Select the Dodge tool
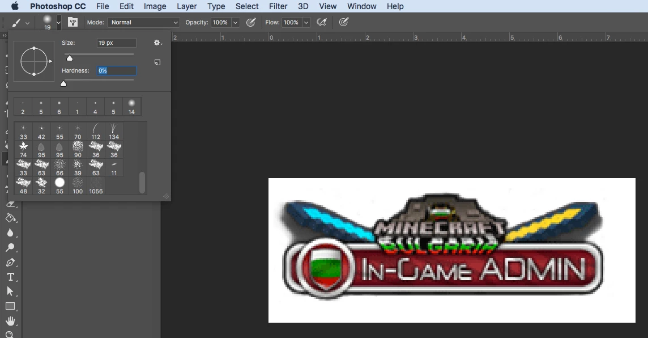 coord(10,247)
